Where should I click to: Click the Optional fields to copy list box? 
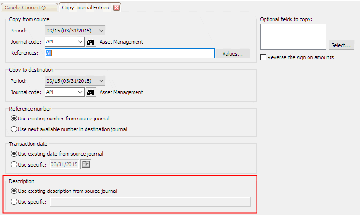(293, 36)
